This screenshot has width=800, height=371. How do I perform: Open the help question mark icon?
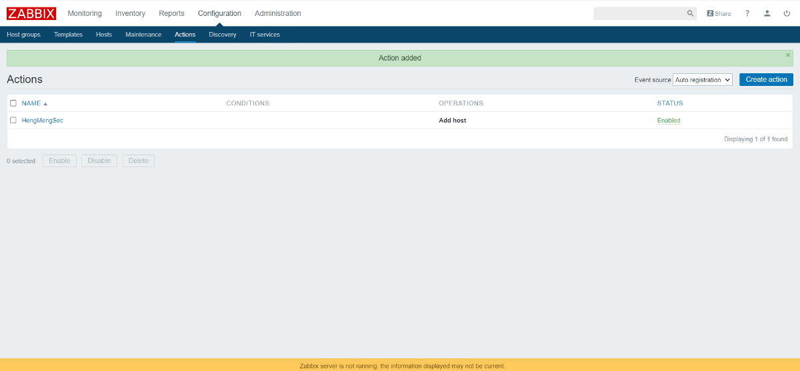[x=747, y=13]
